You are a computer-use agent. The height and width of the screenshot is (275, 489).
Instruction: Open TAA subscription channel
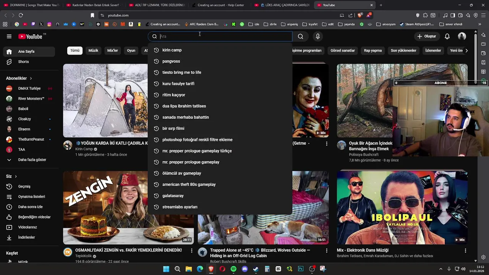point(29,150)
